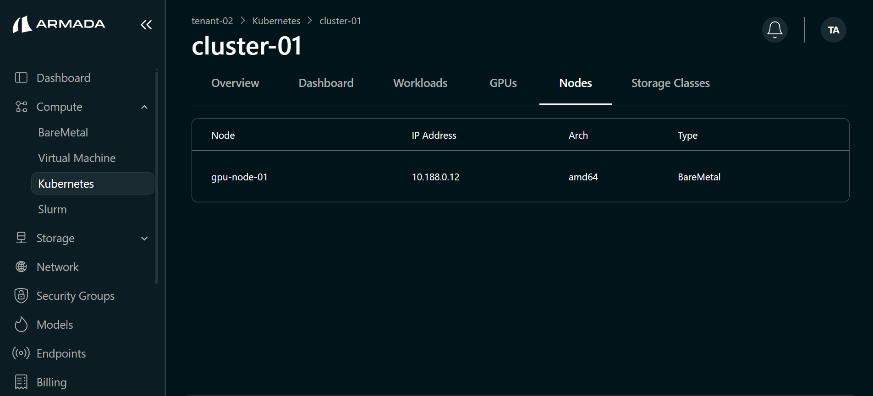Open Billing in the sidebar

52,382
